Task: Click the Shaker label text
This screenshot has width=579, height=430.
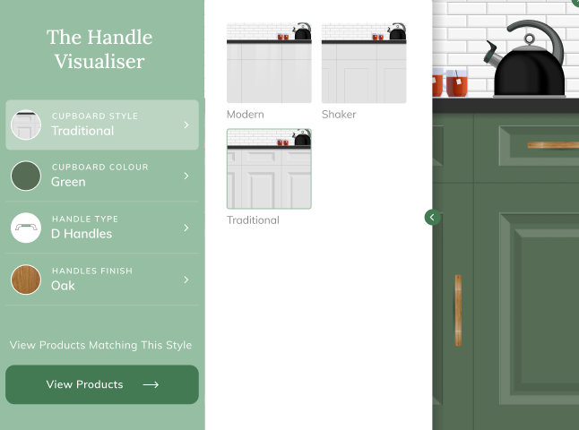Action: click(x=339, y=115)
